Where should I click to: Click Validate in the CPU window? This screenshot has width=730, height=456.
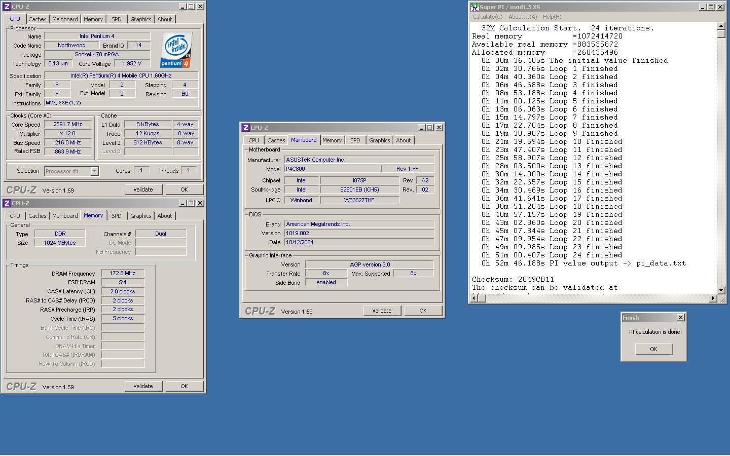tap(143, 189)
